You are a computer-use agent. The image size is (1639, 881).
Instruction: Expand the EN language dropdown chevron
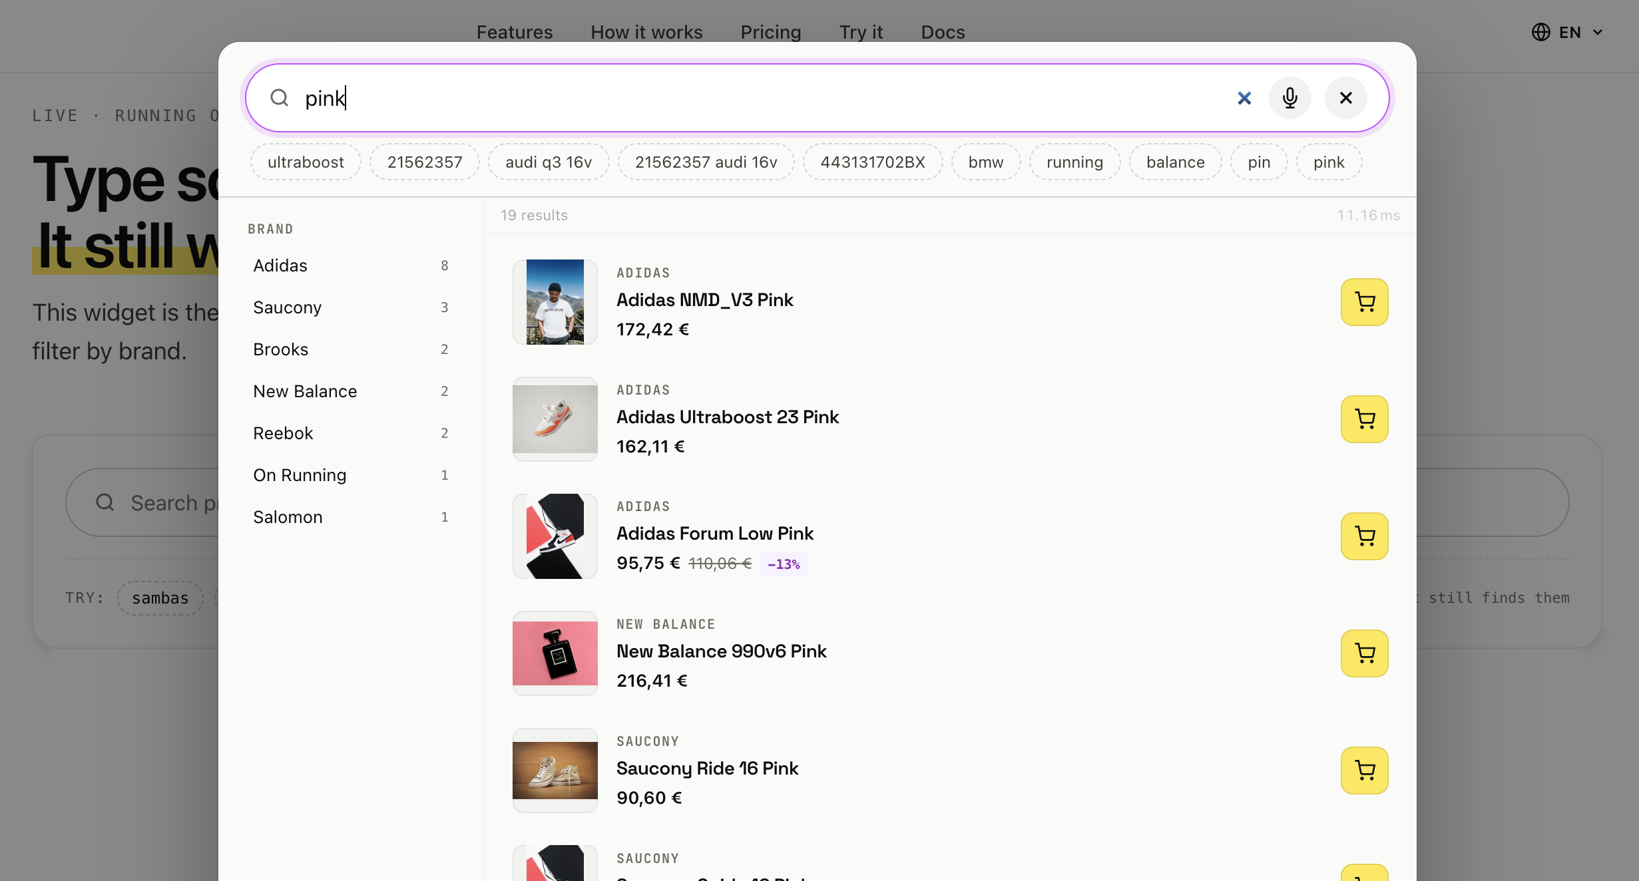click(1598, 32)
